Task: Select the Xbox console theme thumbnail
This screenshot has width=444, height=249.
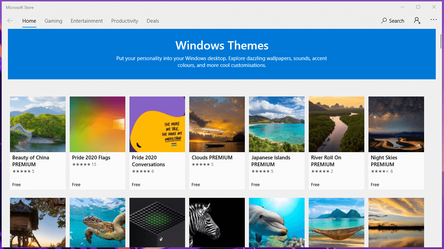Action: (x=157, y=223)
